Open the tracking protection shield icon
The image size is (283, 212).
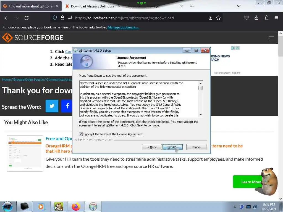(55, 18)
